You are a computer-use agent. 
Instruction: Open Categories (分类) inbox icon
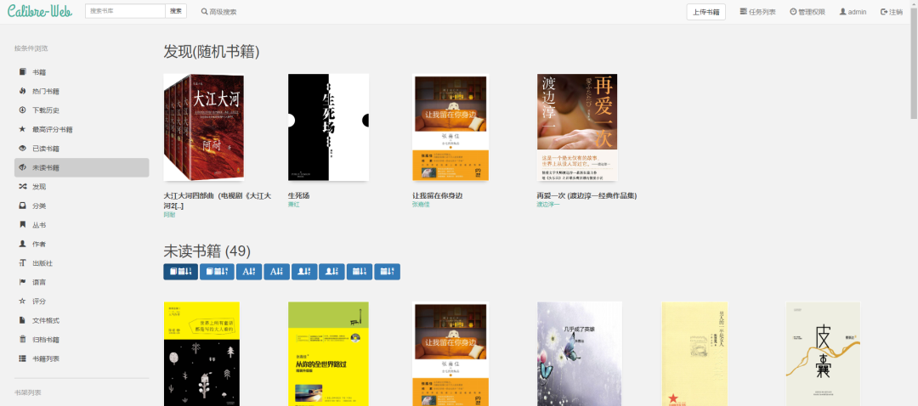22,206
